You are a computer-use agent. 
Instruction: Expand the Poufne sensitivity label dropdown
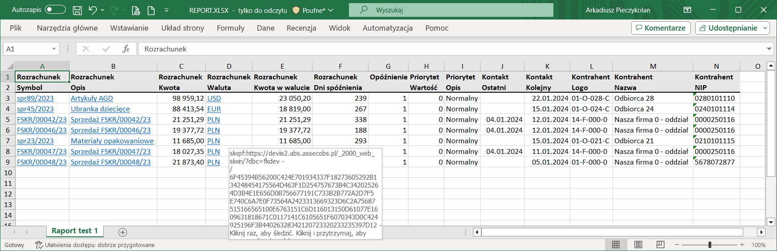[330, 10]
